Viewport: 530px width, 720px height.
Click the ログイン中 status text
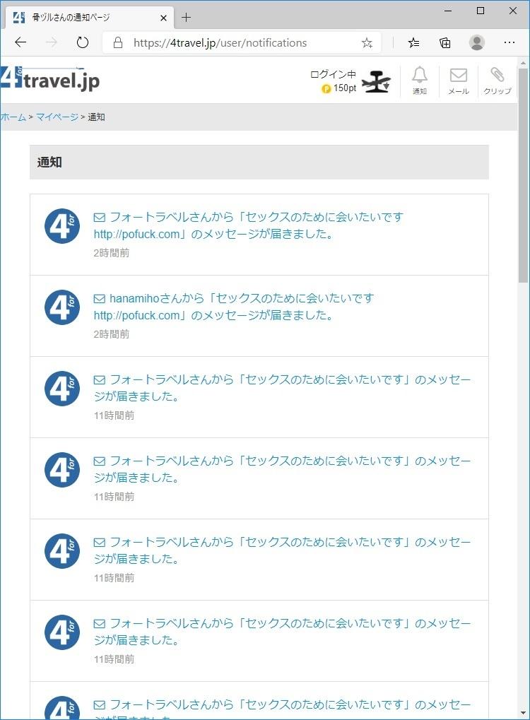[333, 74]
